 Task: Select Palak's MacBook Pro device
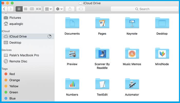[x=28, y=55]
